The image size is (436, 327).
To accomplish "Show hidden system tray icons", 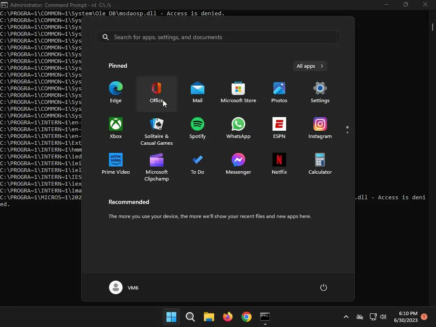I will 346,317.
